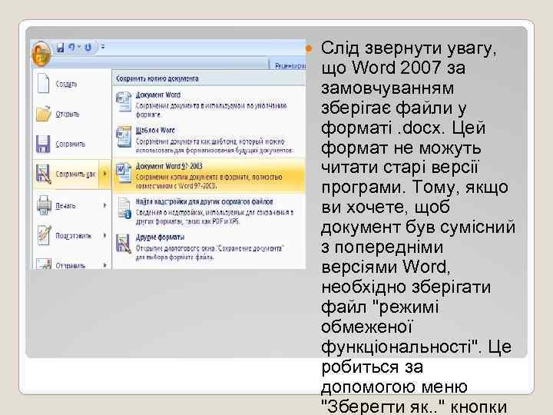Image resolution: width=553 pixels, height=415 pixels.
Task: Click the add-ins info document icon
Action: (x=124, y=208)
